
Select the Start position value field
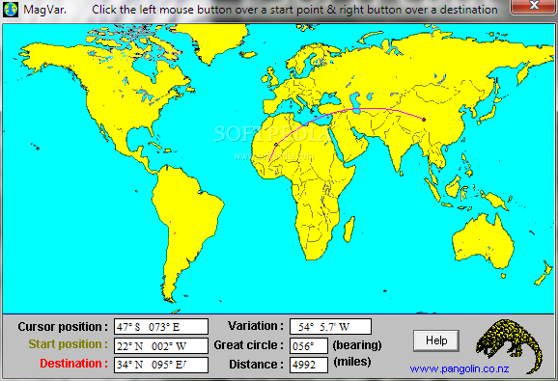pyautogui.click(x=161, y=346)
